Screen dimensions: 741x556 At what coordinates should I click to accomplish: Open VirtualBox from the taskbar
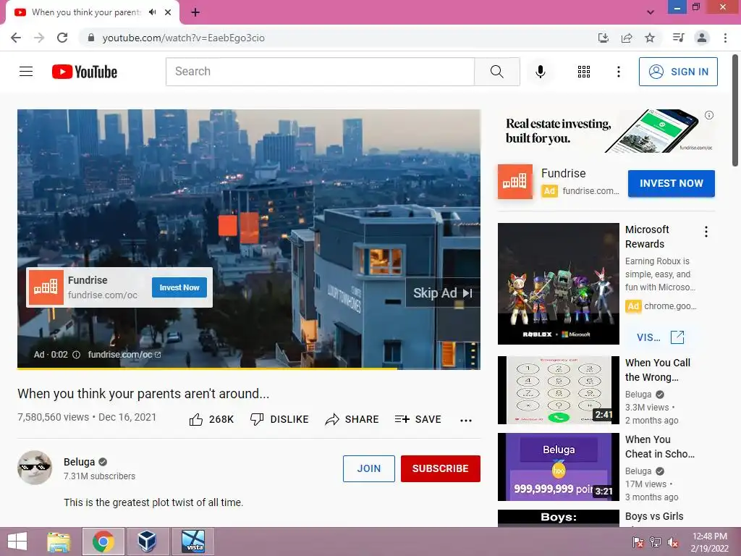pyautogui.click(x=147, y=542)
